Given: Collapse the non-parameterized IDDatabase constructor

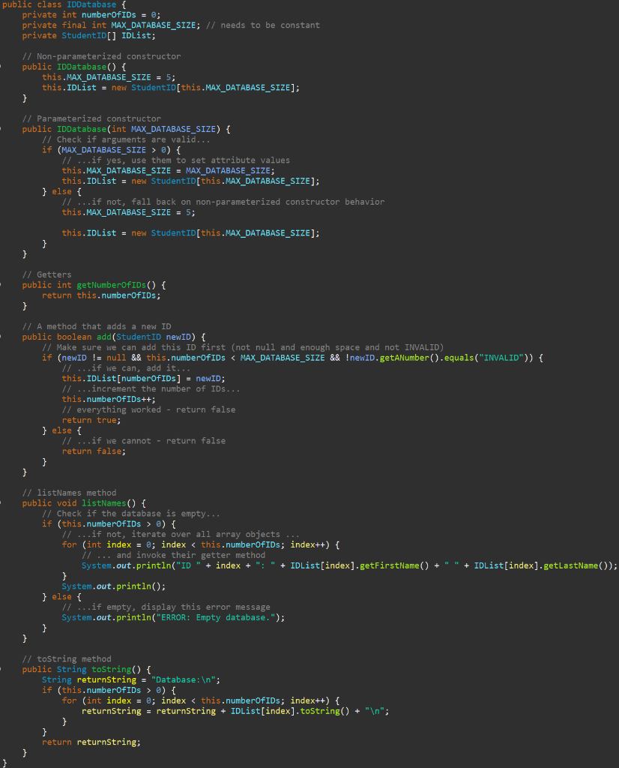Looking at the screenshot, I should (x=4, y=67).
